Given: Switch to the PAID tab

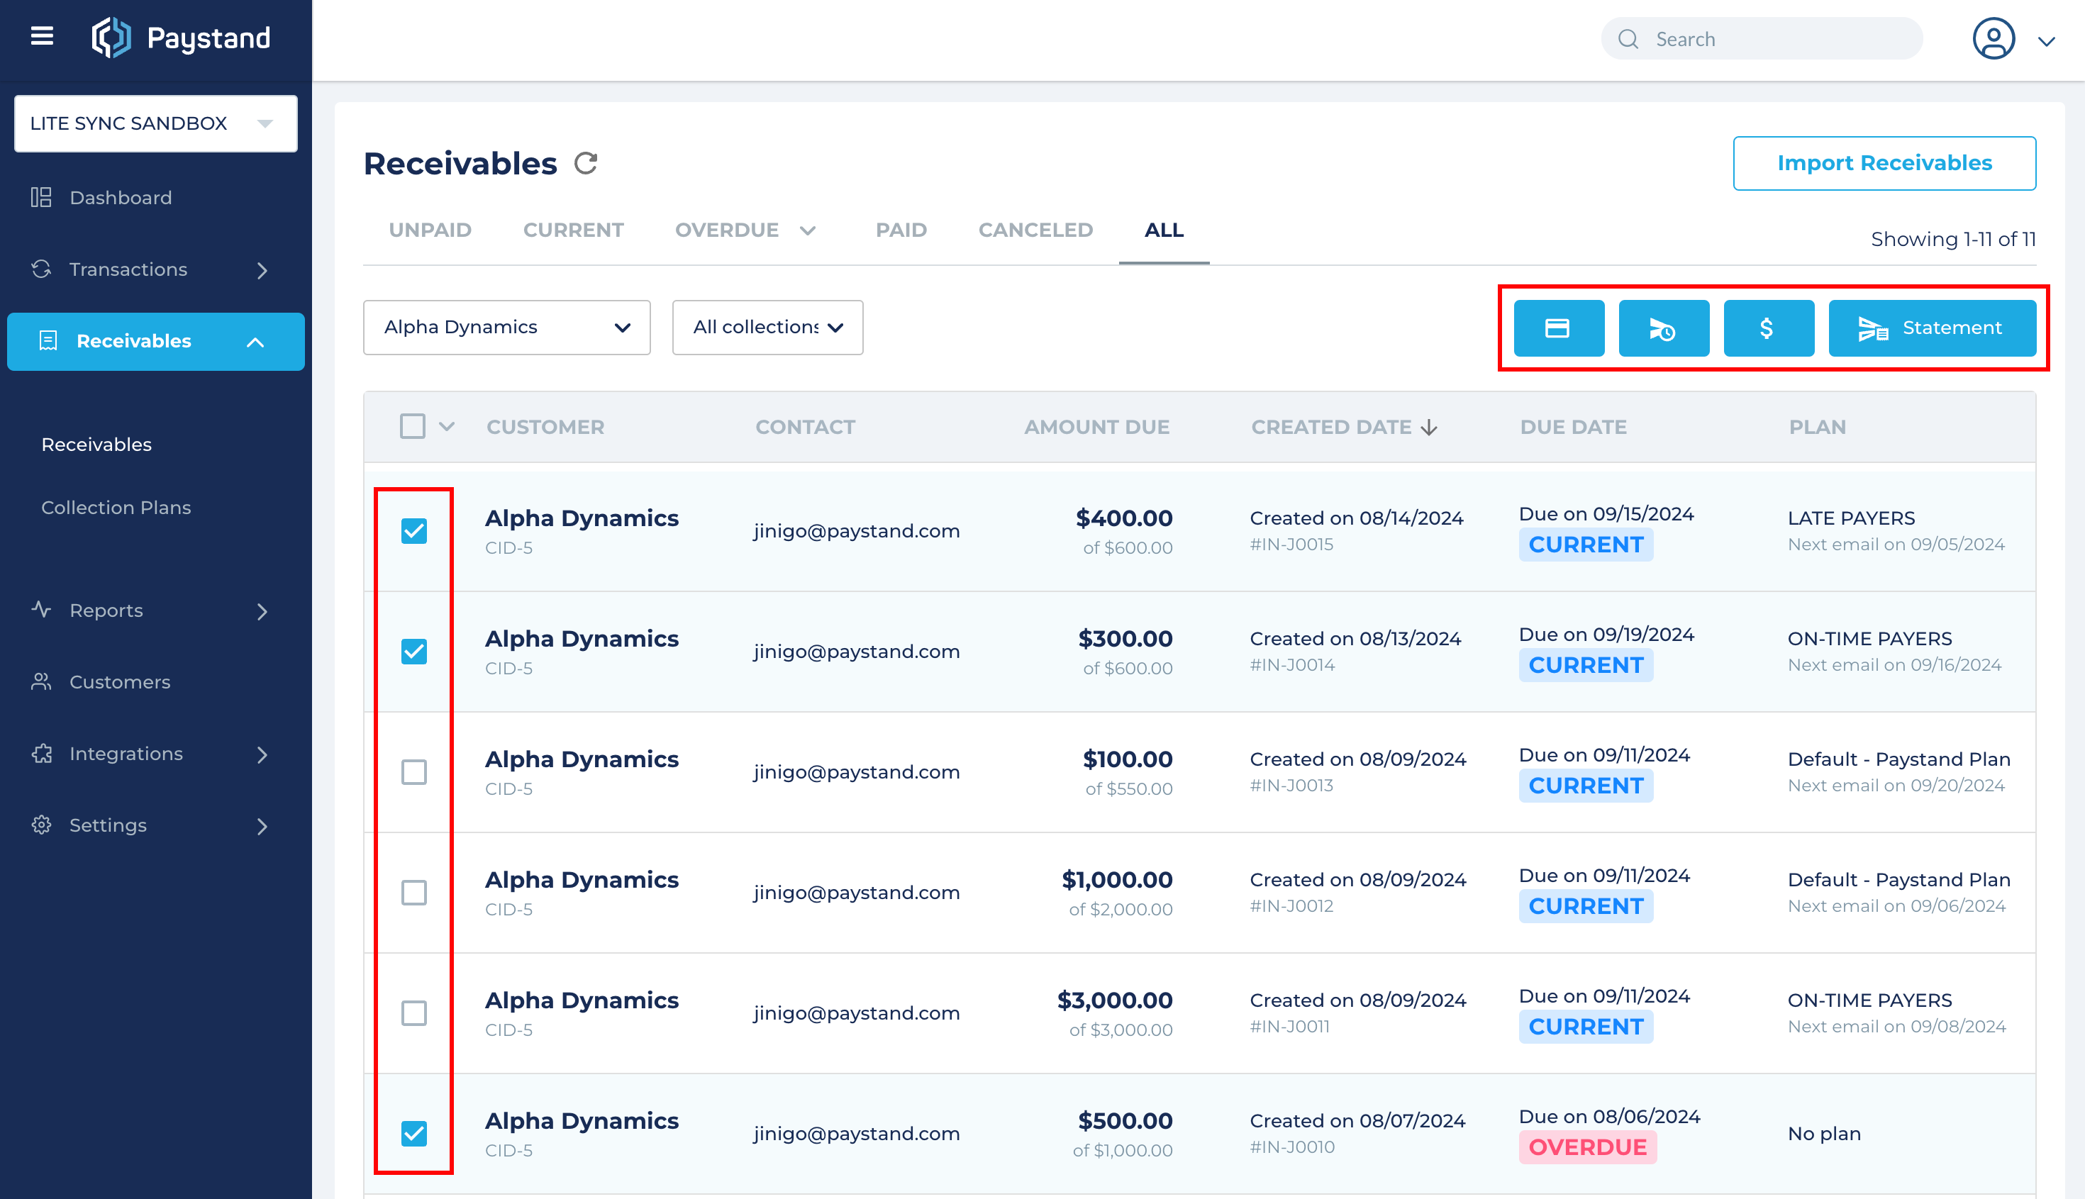Looking at the screenshot, I should click(901, 230).
